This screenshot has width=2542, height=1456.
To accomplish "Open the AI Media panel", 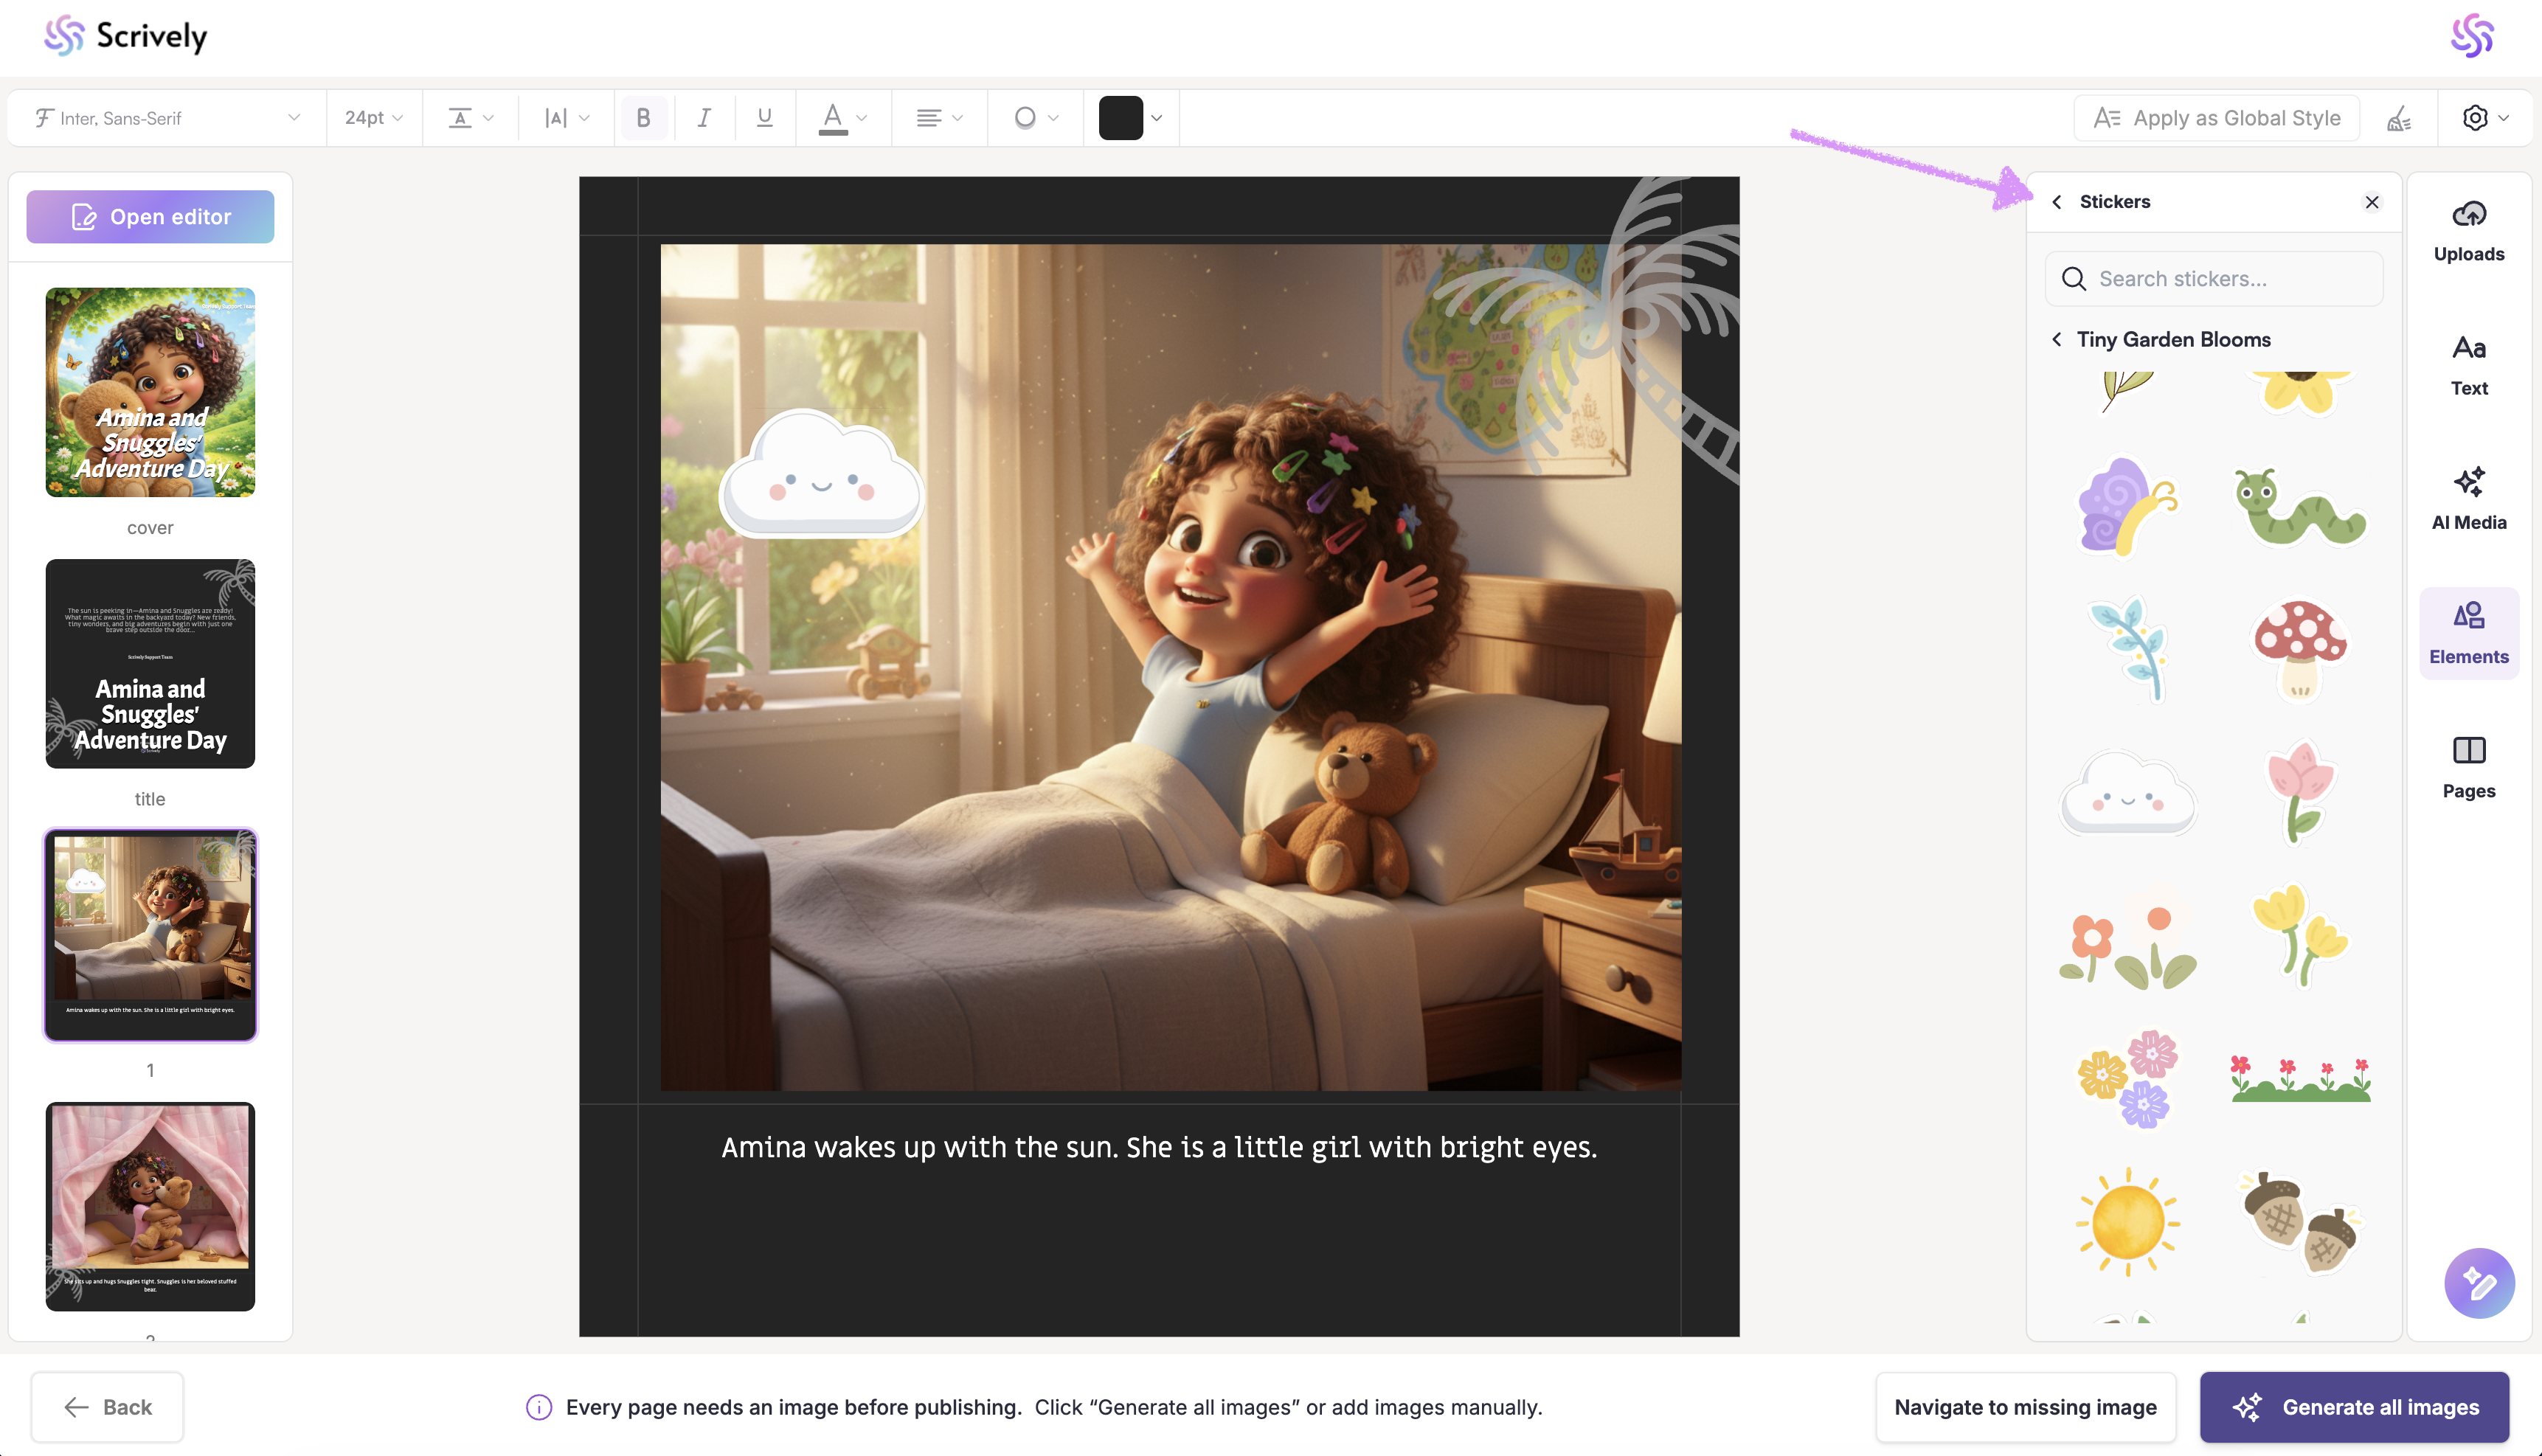I will (2468, 499).
